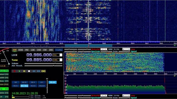Viewport: 177px width, 99px height.
Task: Rewind the recording with the double-left arrows
Action: [x=34, y=71]
